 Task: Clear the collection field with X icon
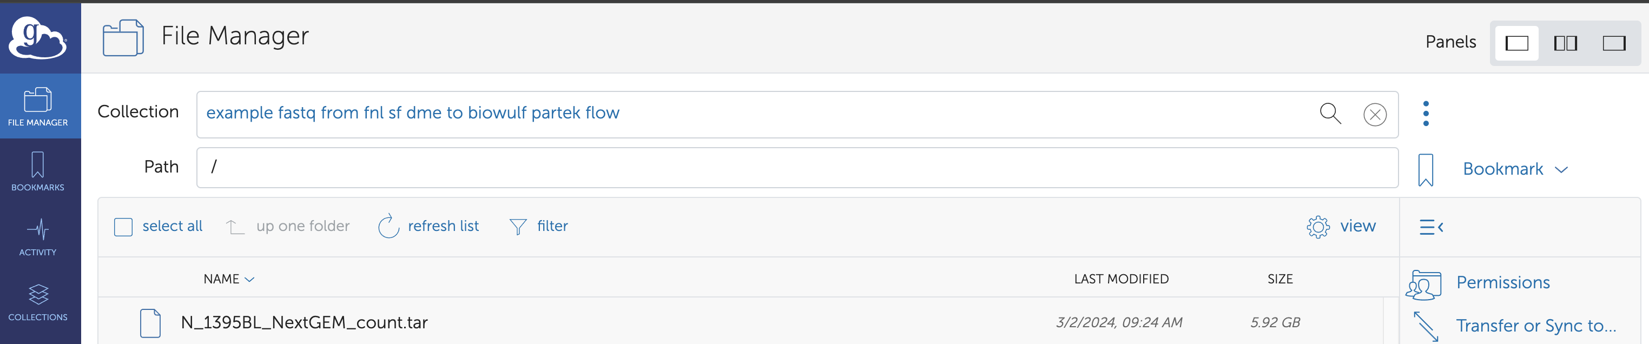coord(1374,115)
